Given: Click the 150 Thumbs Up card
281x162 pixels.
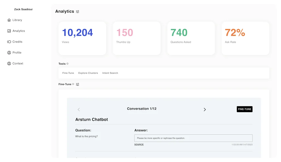Looking at the screenshot, I should [x=136, y=38].
